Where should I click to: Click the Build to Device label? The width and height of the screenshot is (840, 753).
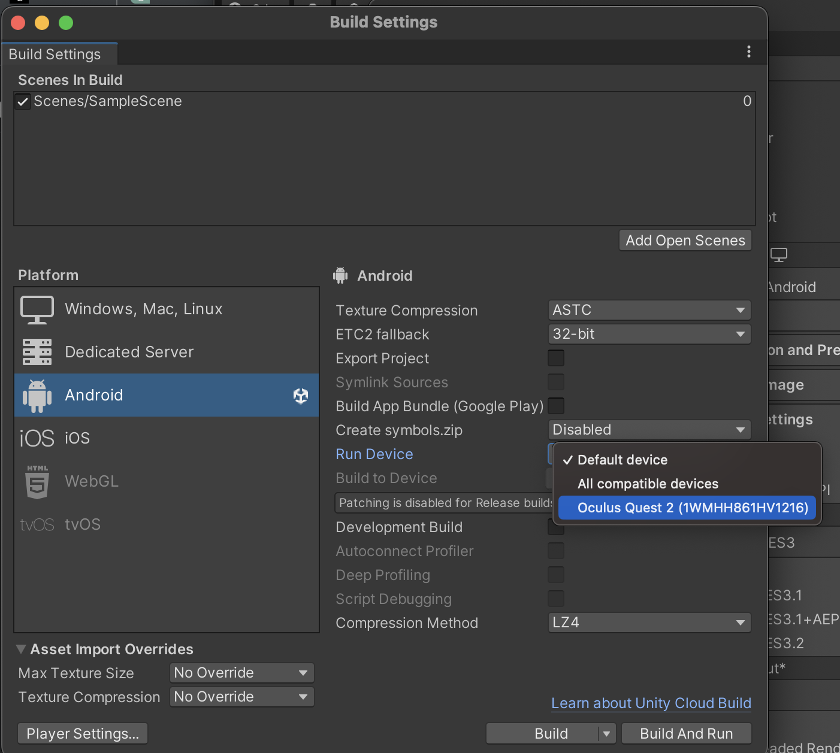386,478
